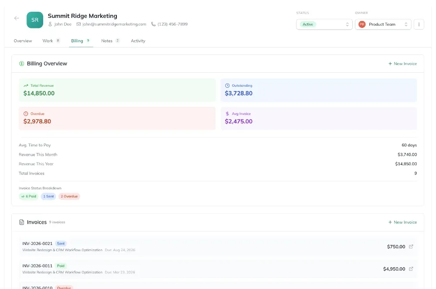Open invoice INV-2026-0011
436x289 pixels.
point(218,269)
